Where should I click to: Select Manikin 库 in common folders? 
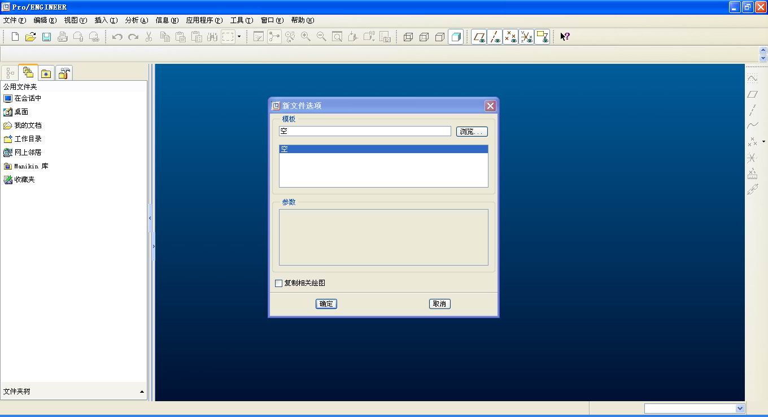(26, 166)
